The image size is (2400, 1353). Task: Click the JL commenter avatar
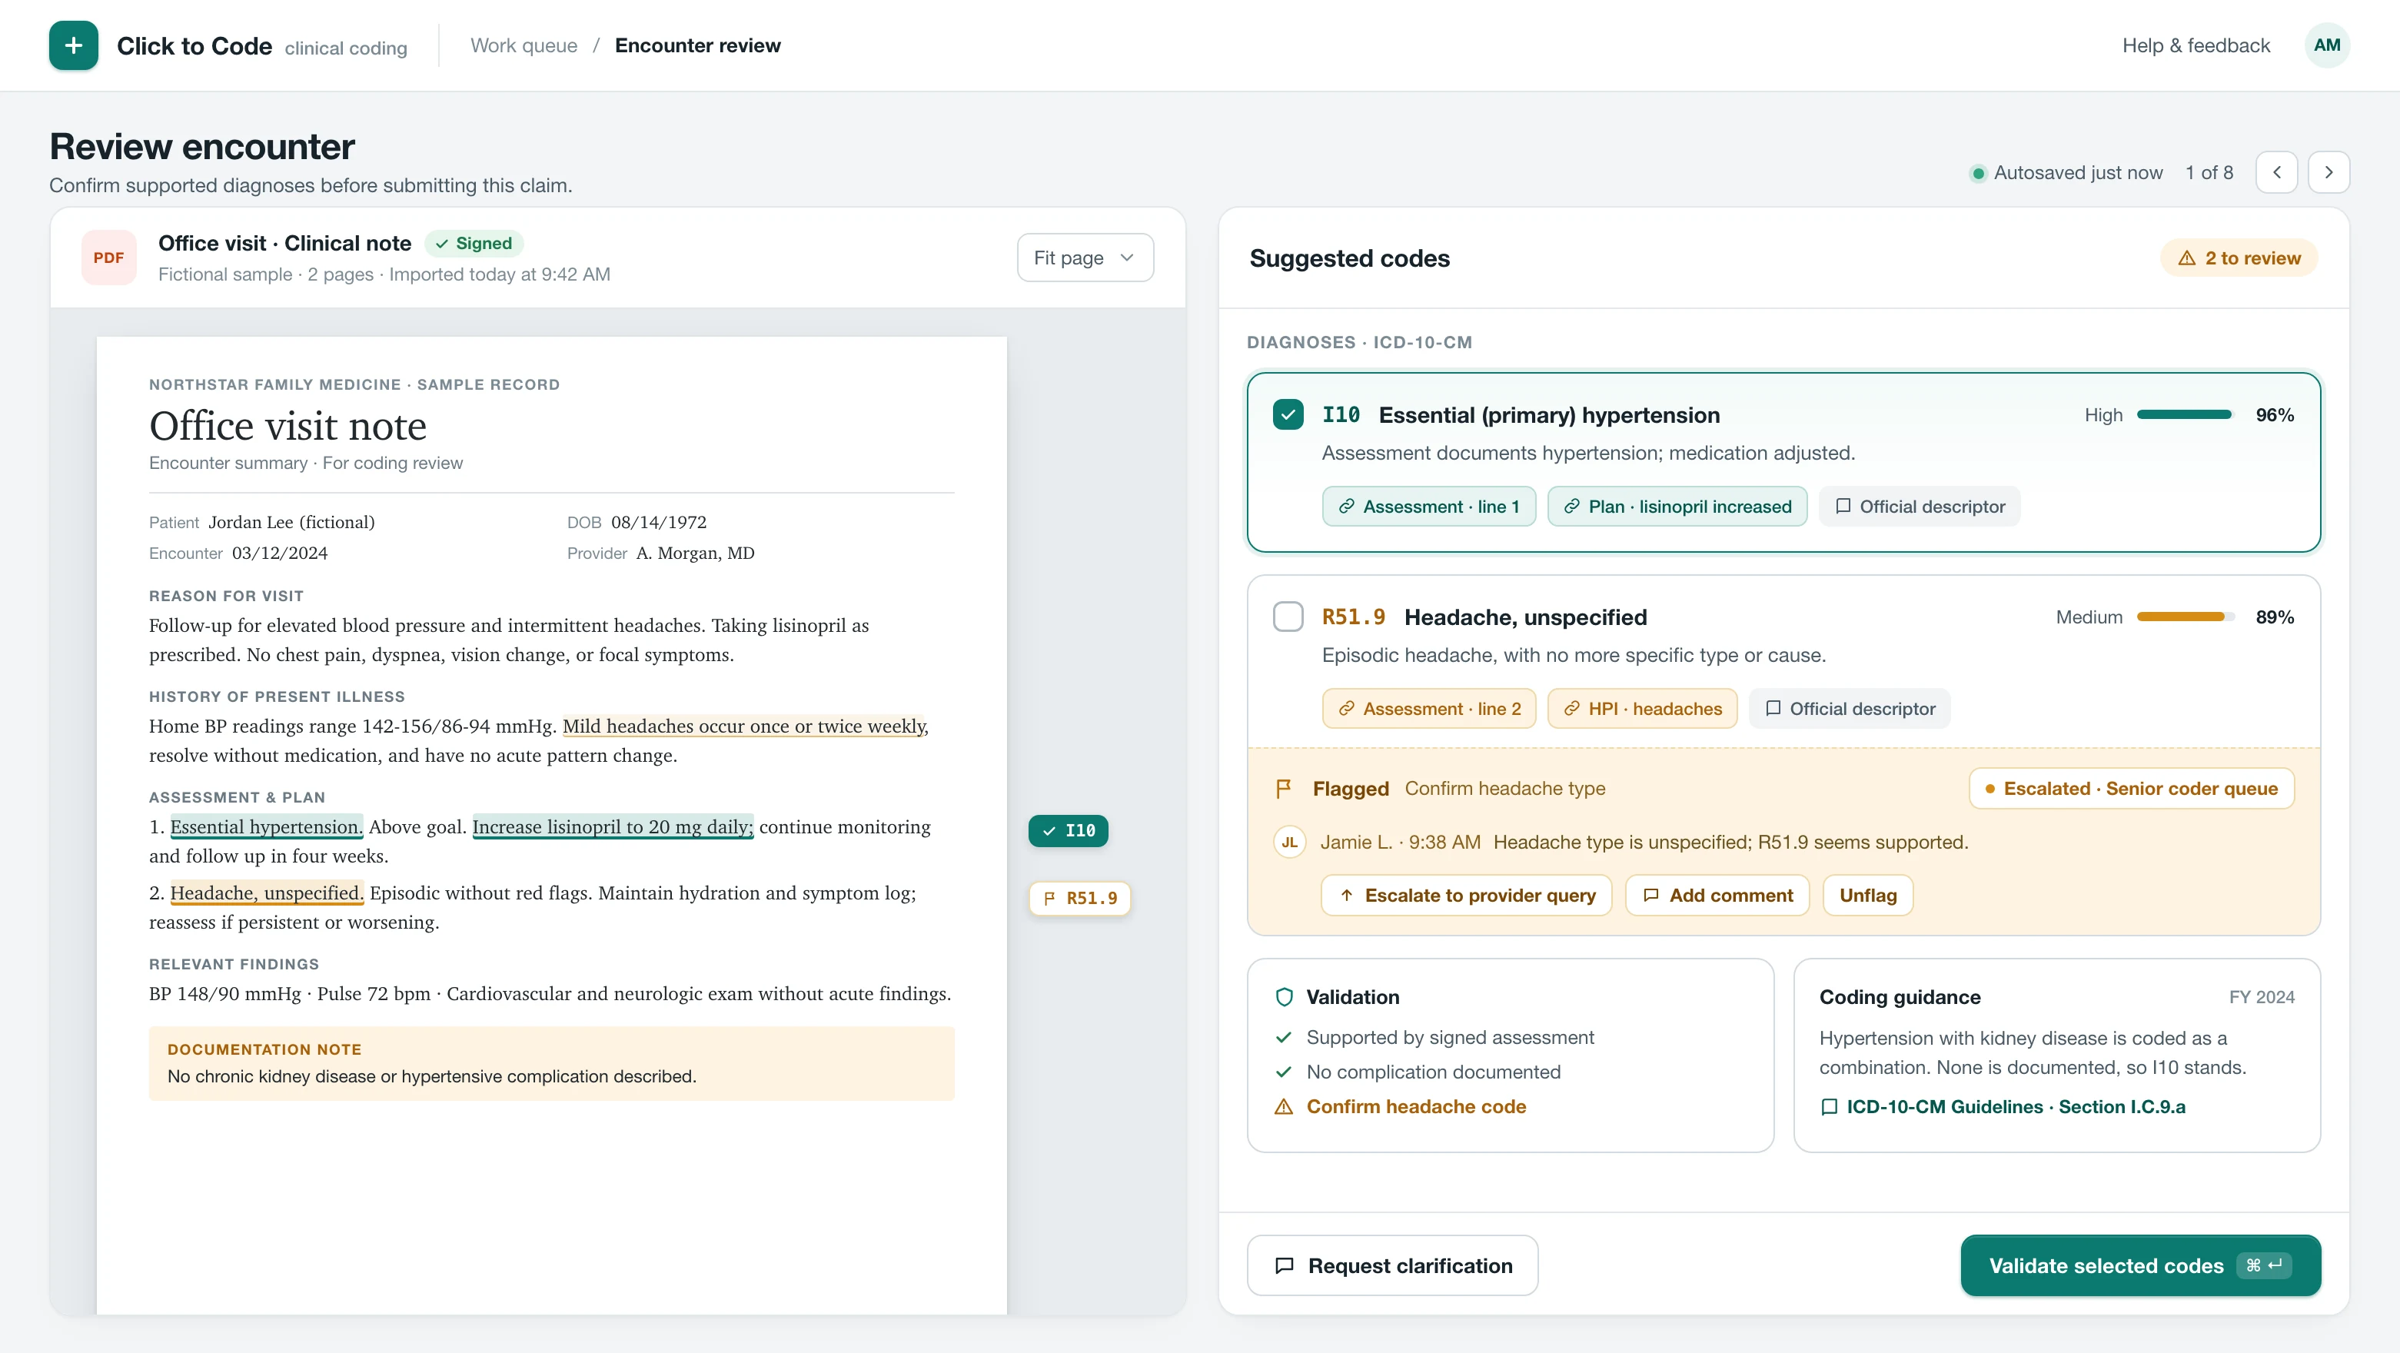(1289, 843)
